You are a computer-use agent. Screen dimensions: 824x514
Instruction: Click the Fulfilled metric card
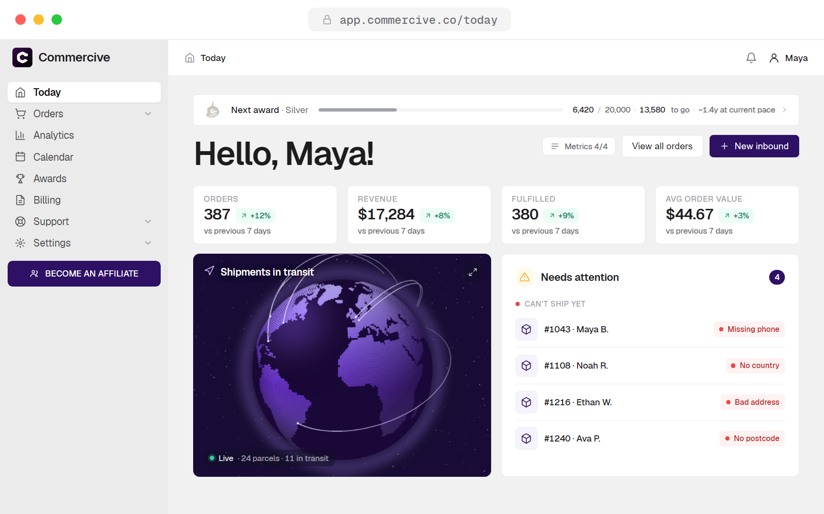573,215
